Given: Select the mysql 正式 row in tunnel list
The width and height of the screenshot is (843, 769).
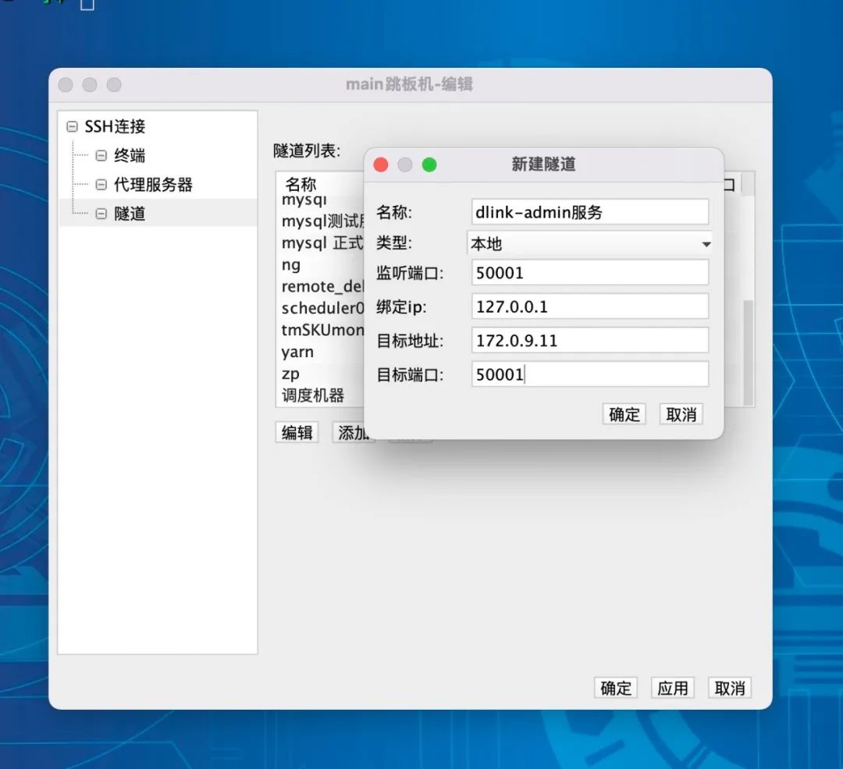Looking at the screenshot, I should coord(321,243).
